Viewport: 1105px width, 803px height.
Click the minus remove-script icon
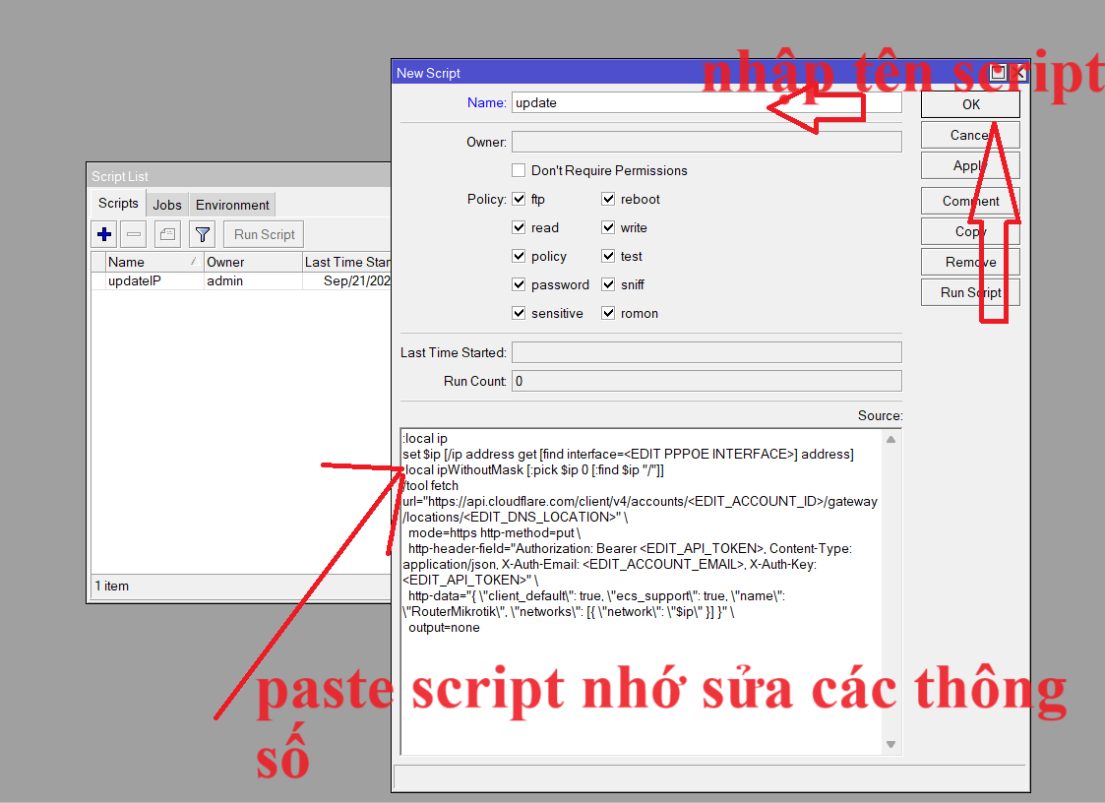pyautogui.click(x=133, y=234)
